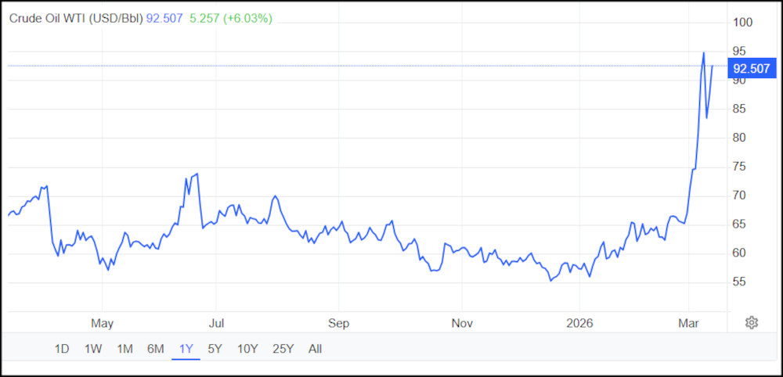Viewport: 783px width, 377px height.
Task: Click the active 1Y range tab
Action: 186,349
